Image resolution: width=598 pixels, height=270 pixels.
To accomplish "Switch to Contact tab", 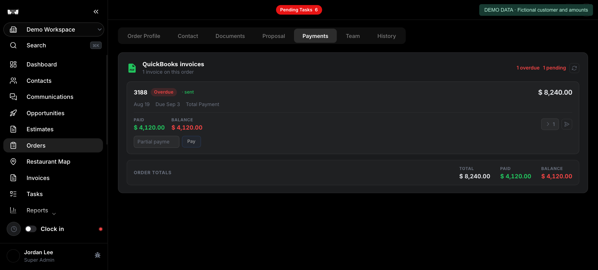I will (188, 36).
